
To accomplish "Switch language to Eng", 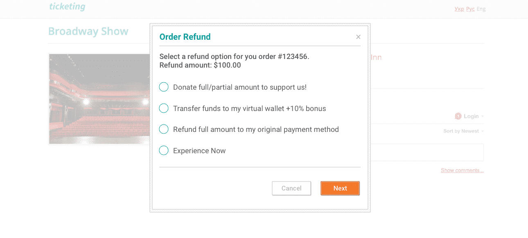I will click(481, 9).
